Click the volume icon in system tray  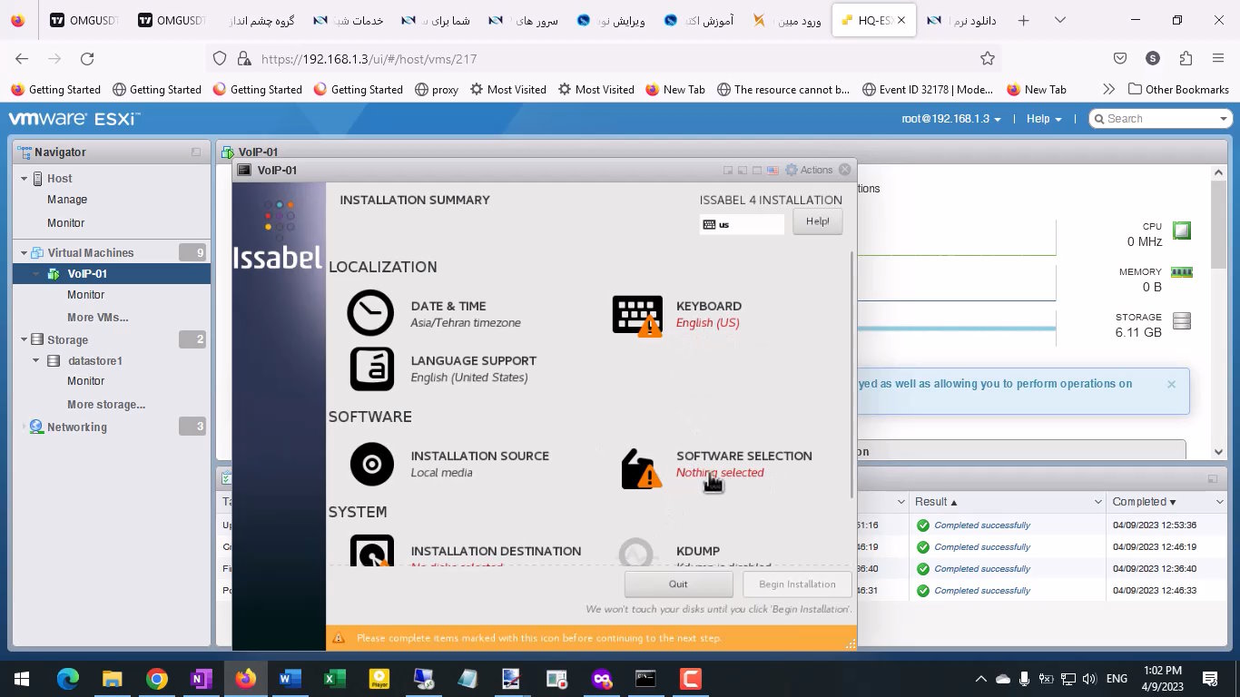pos(1089,679)
